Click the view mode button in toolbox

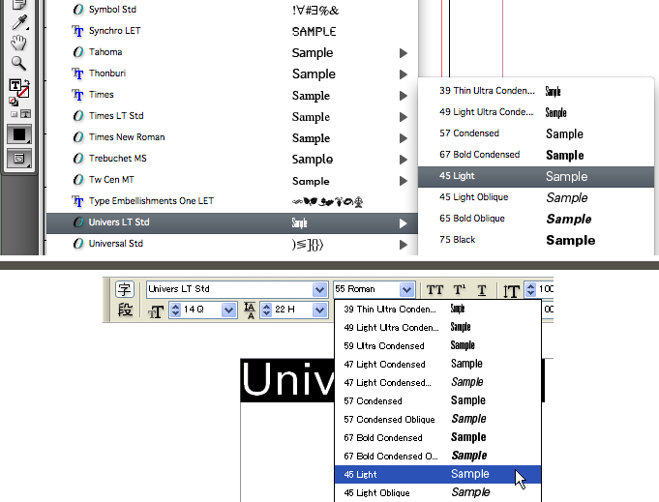pyautogui.click(x=19, y=159)
